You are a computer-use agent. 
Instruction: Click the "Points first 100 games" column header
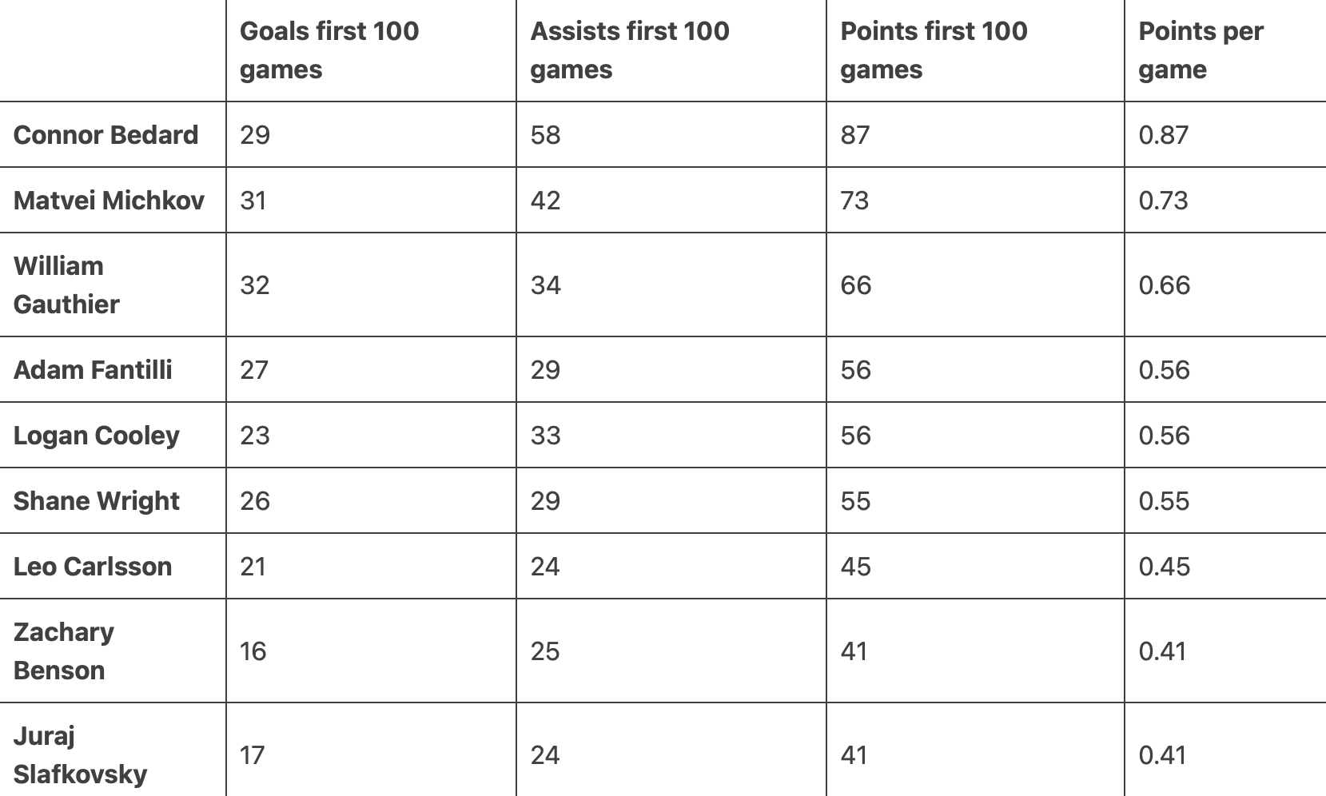pos(934,50)
